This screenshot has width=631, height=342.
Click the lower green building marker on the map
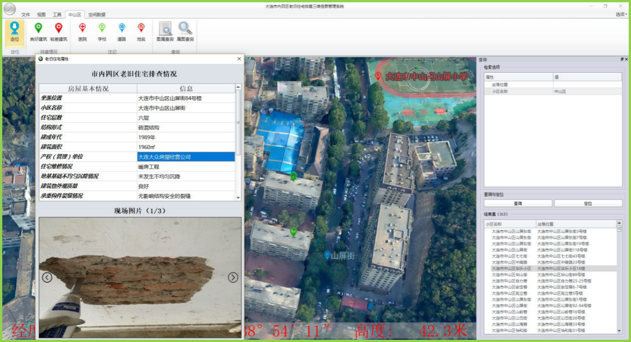[293, 232]
